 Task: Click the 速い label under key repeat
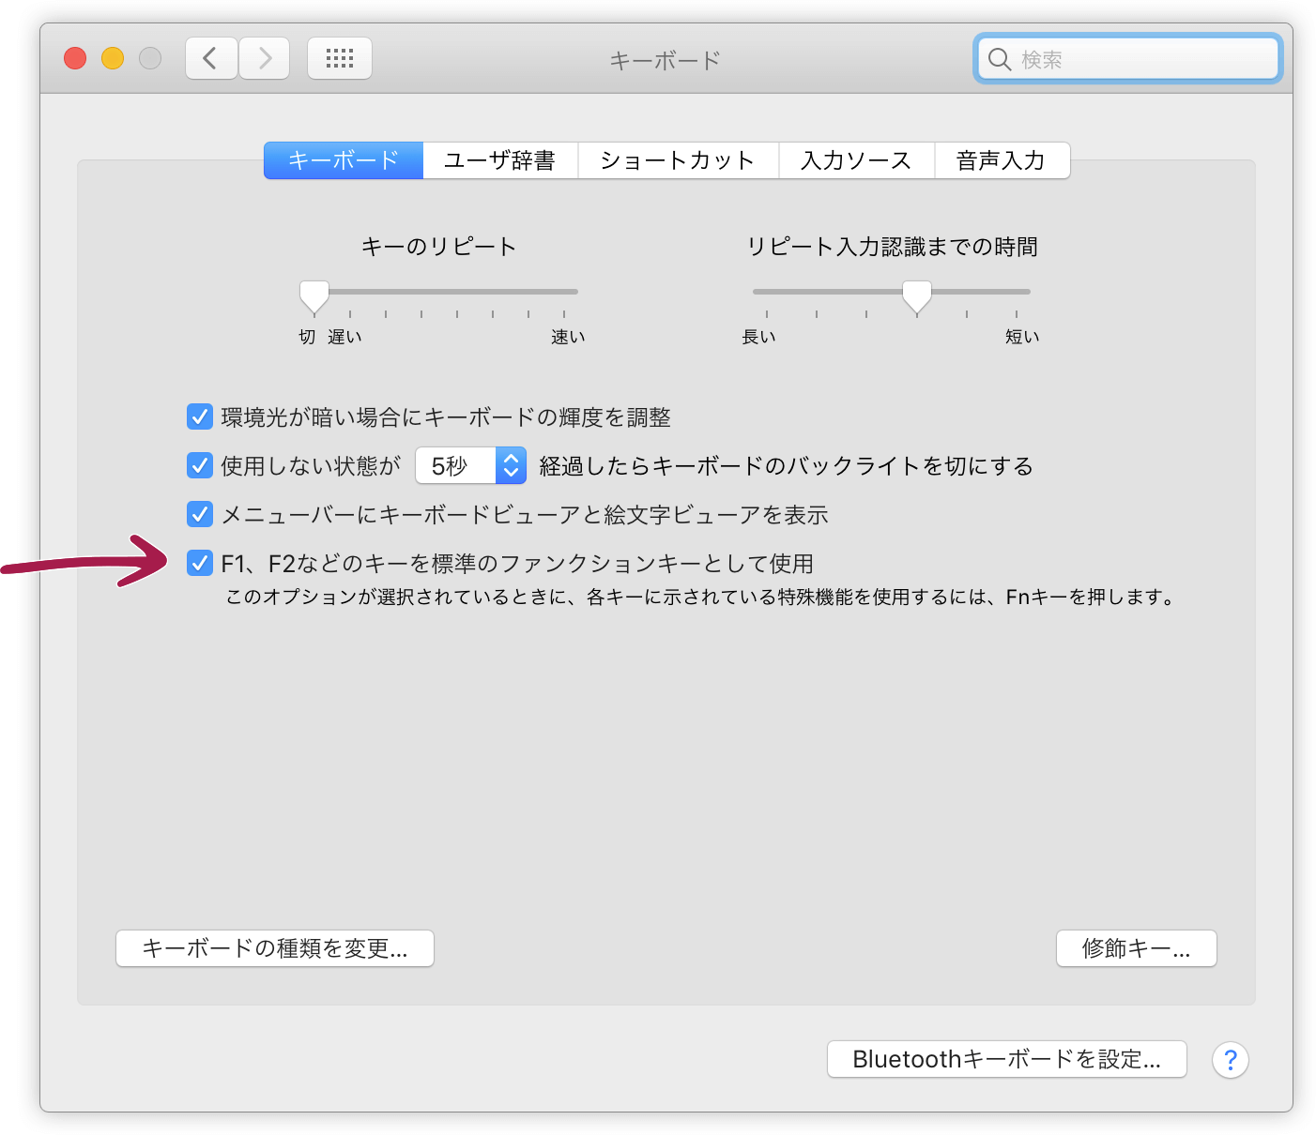coord(568,337)
